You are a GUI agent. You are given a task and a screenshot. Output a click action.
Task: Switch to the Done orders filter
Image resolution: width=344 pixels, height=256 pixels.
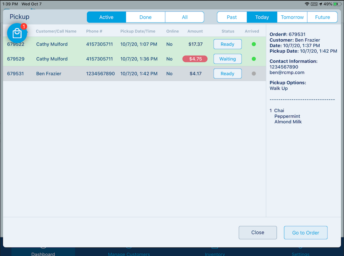[145, 17]
